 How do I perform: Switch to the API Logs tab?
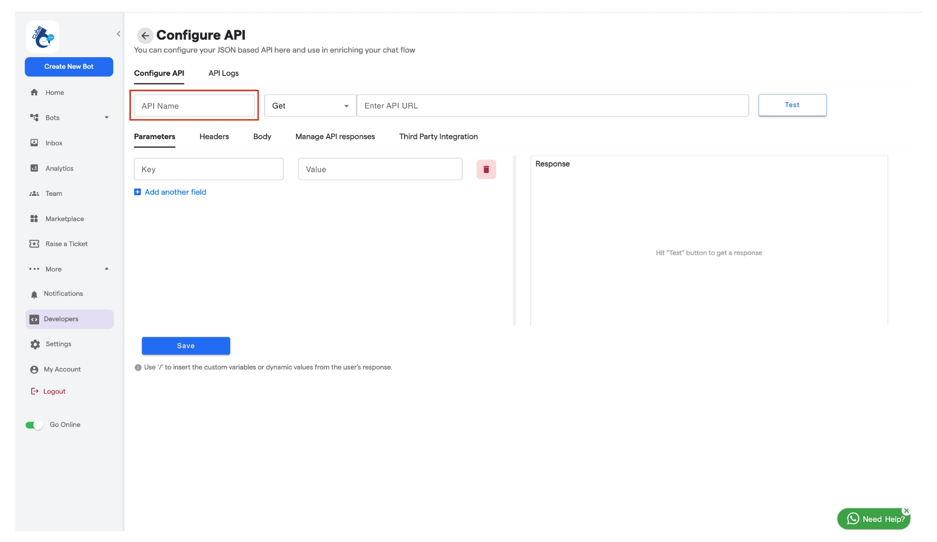[223, 73]
